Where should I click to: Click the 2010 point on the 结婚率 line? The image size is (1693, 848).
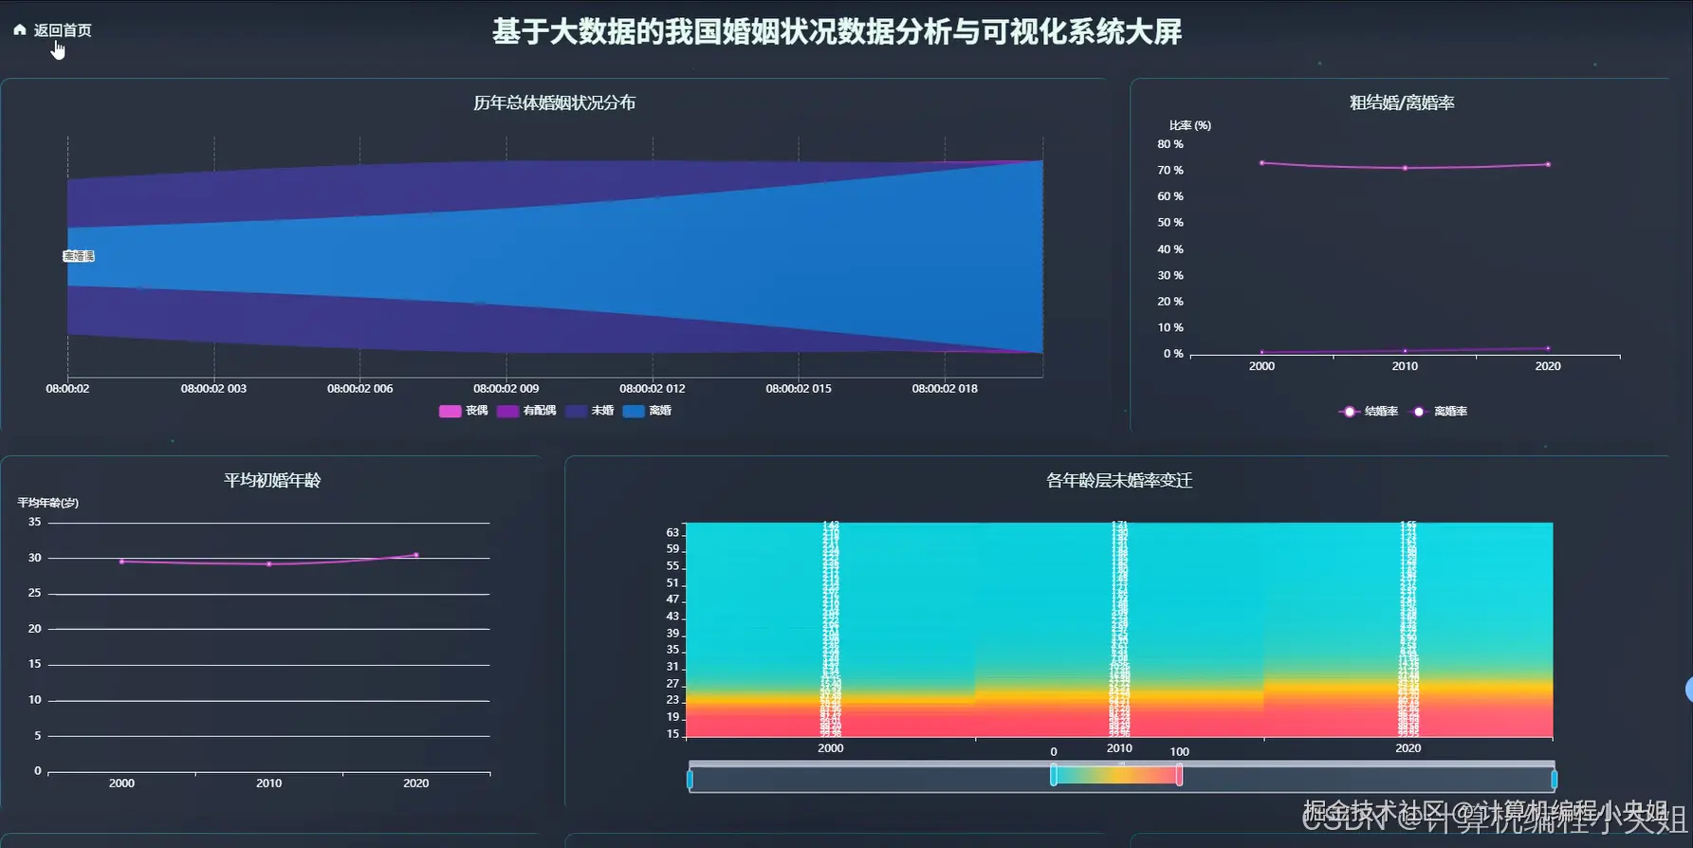[1405, 168]
